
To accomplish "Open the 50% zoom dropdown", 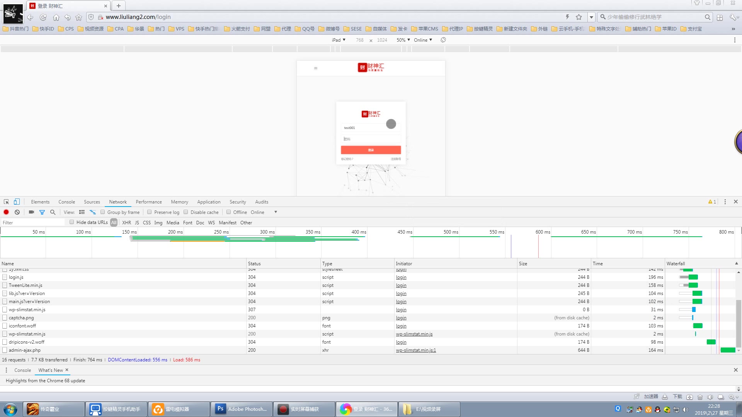I will pos(403,40).
